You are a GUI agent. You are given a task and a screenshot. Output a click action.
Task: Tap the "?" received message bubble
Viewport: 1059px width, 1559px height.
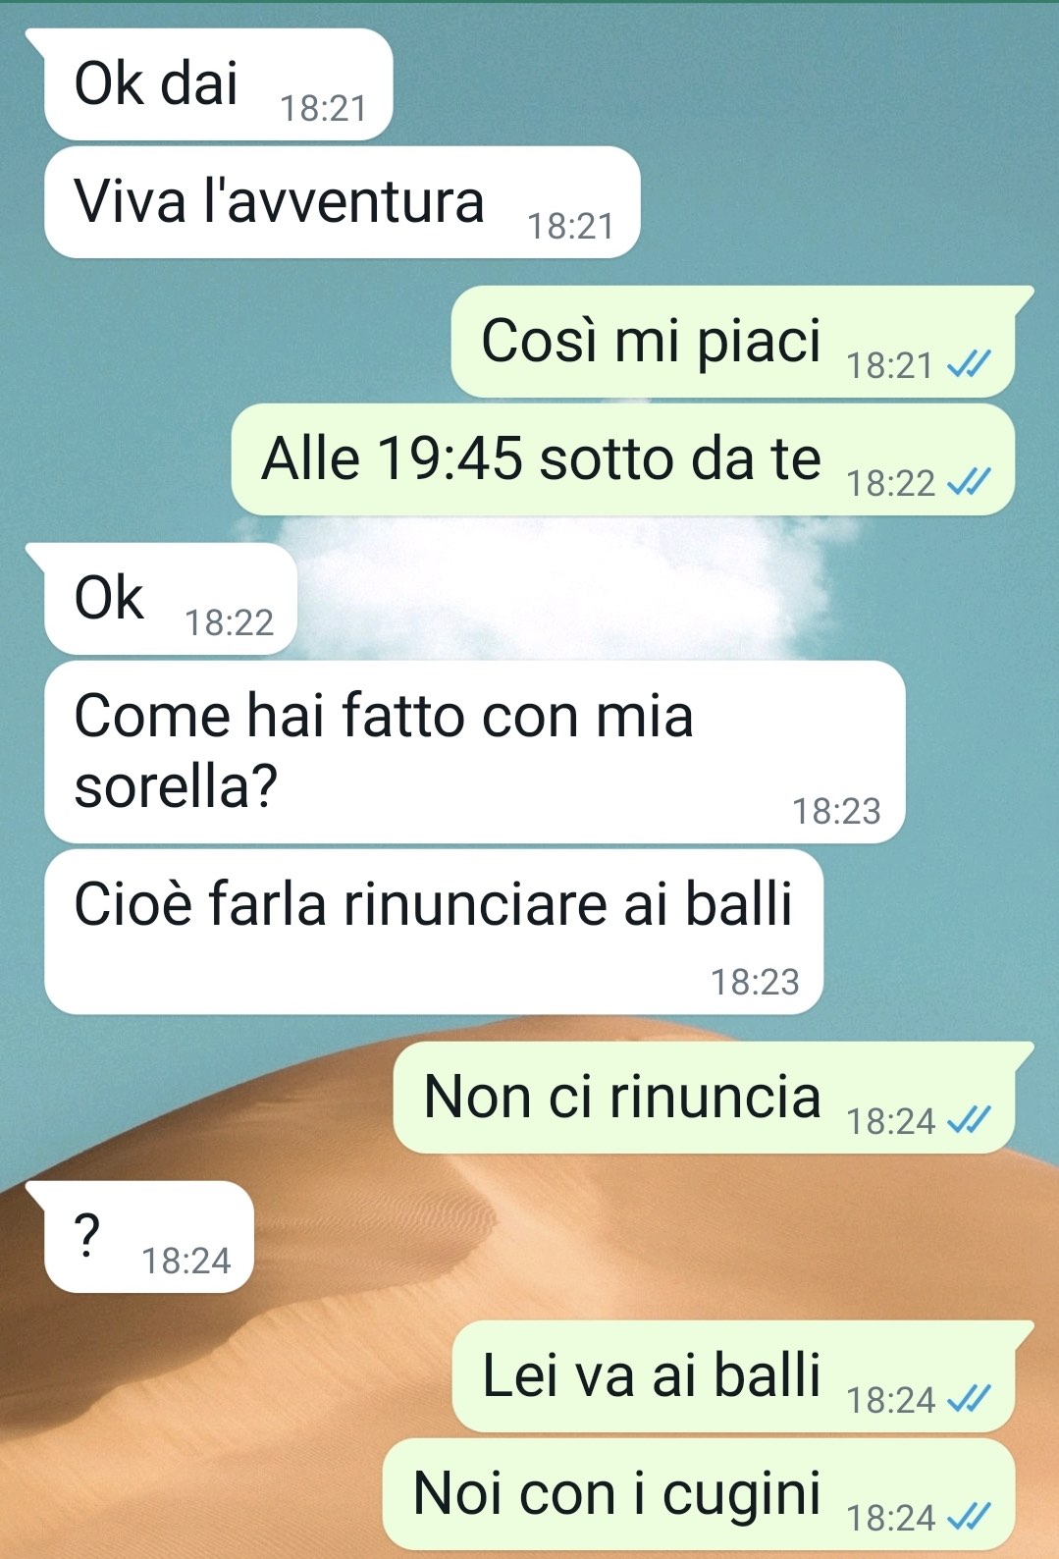tap(148, 1237)
